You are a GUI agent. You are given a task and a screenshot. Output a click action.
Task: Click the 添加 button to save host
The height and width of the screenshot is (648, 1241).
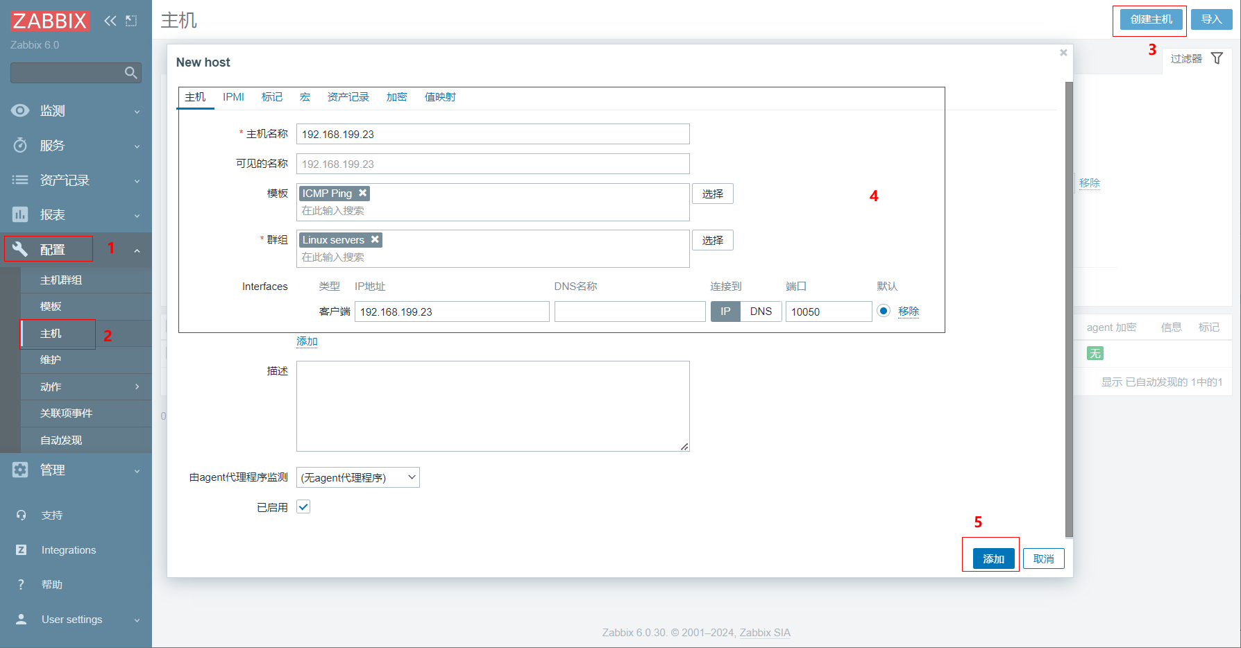994,559
